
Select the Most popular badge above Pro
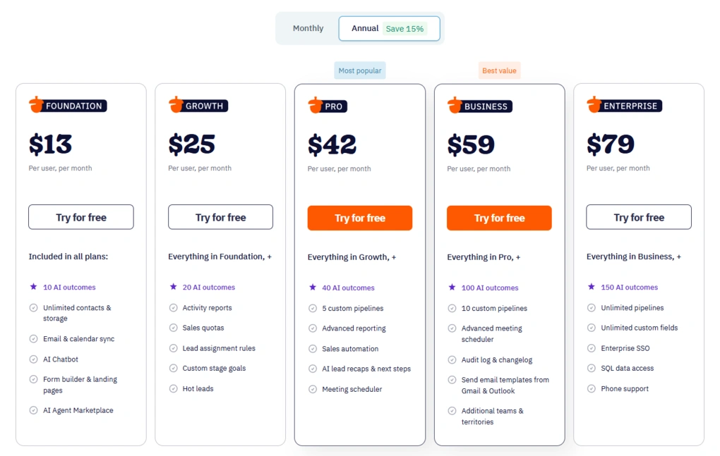[x=359, y=70]
